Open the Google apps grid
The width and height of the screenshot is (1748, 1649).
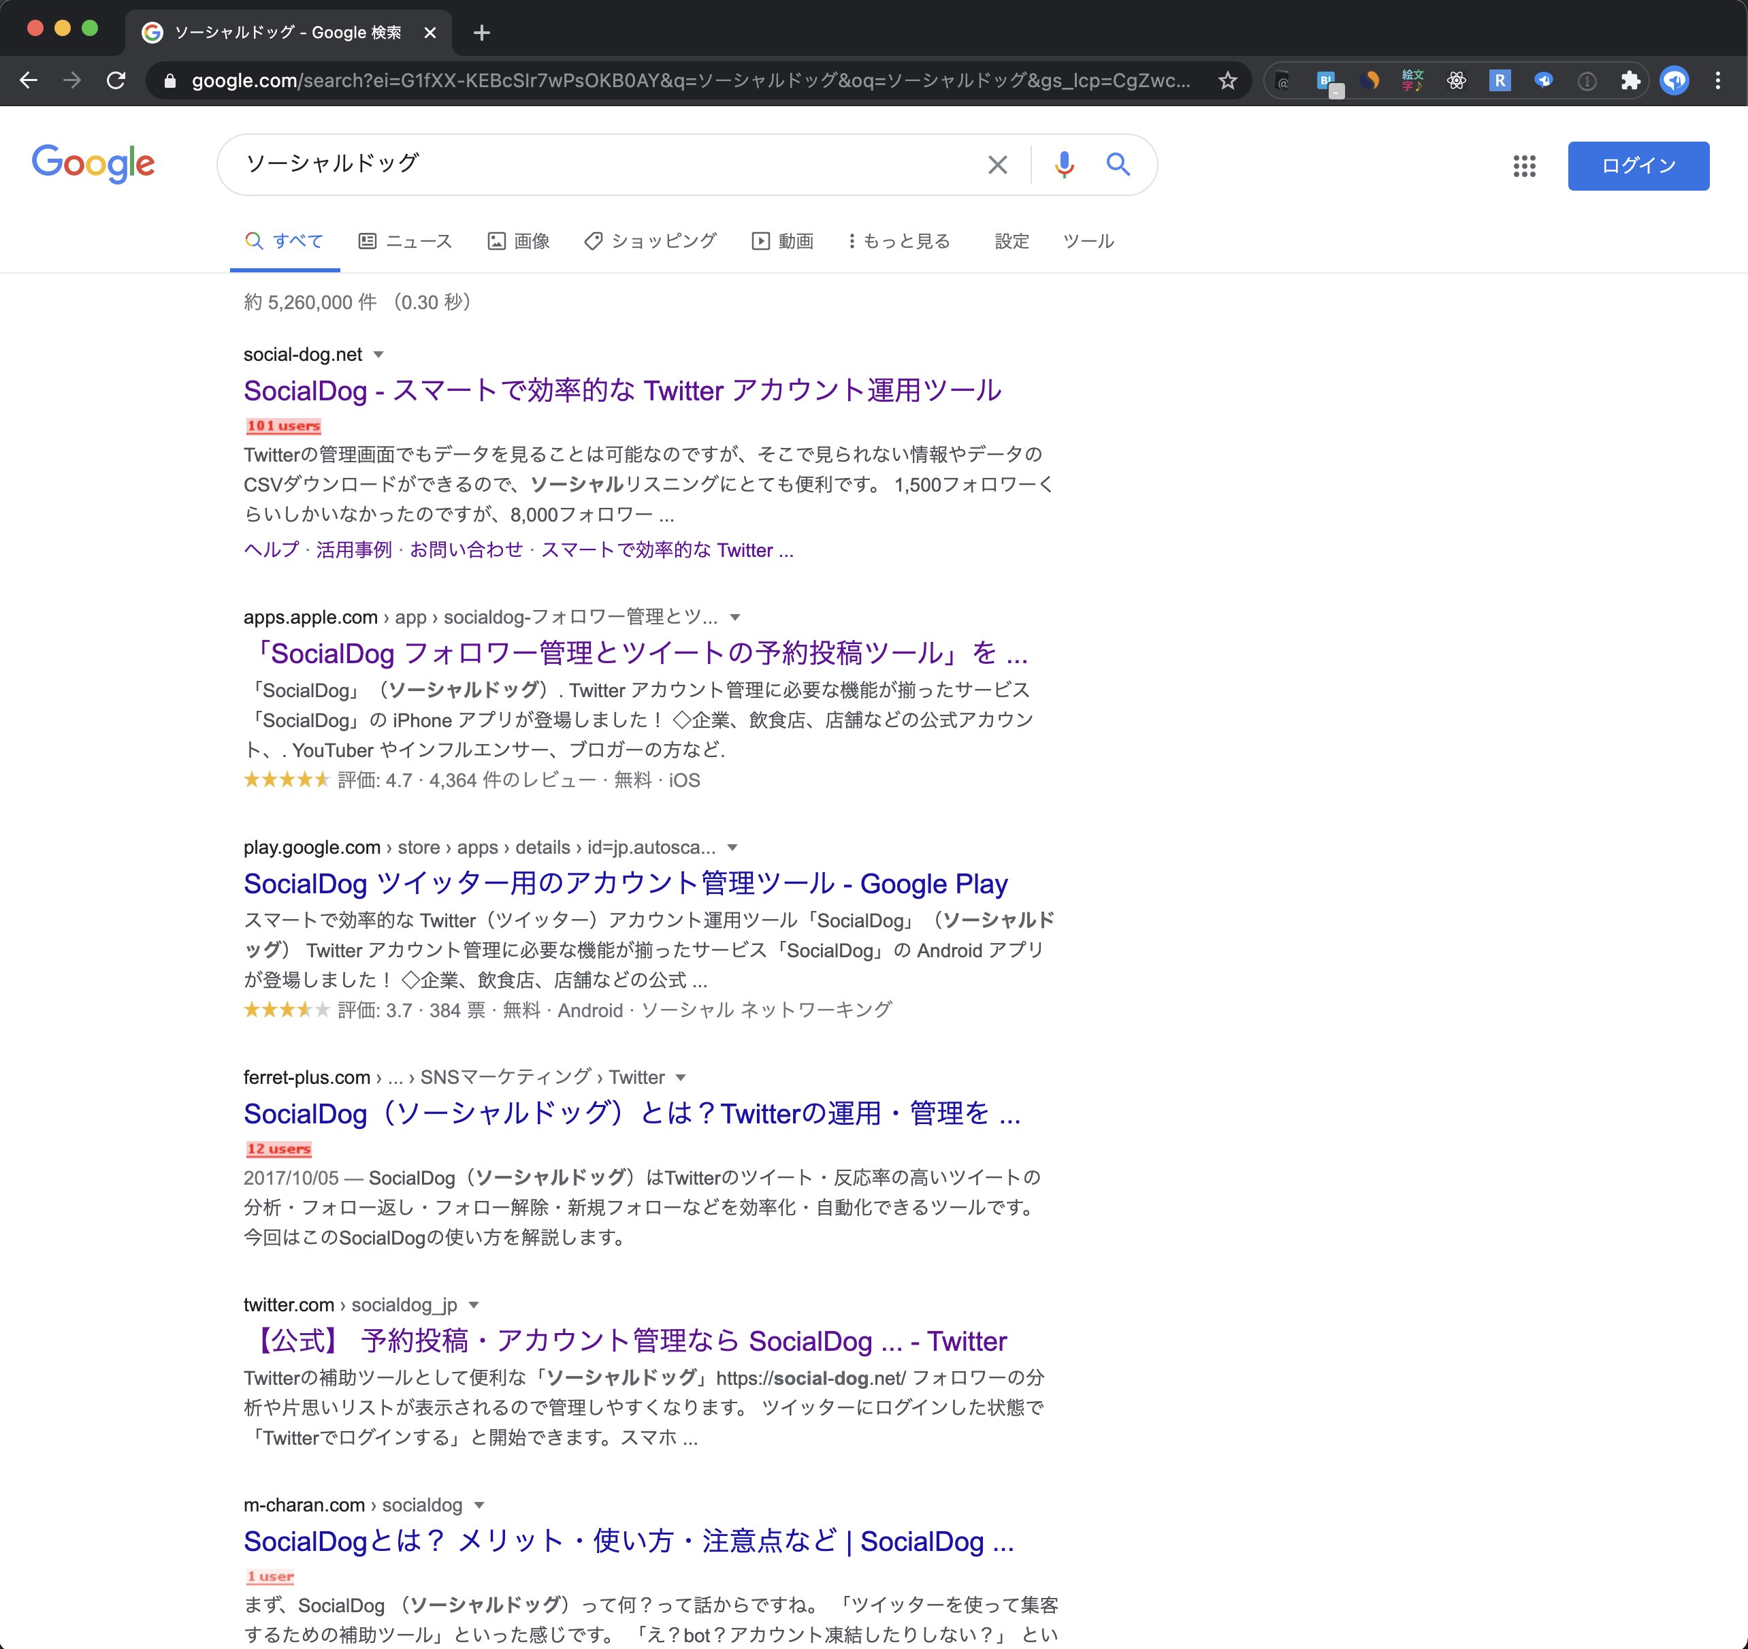(x=1524, y=165)
